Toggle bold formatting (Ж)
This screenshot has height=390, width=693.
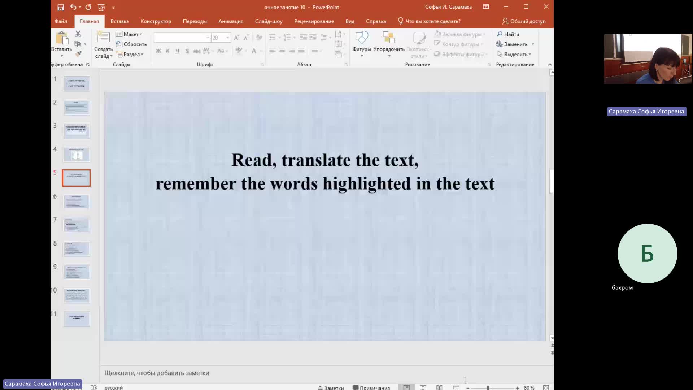[158, 51]
